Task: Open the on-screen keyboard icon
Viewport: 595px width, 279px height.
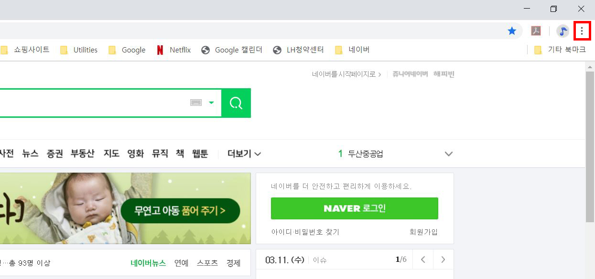Action: coord(196,103)
